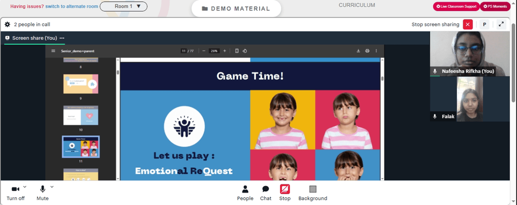Viewport: 517px width, 205px height.
Task: Click Falak's video tile
Action: (x=470, y=99)
